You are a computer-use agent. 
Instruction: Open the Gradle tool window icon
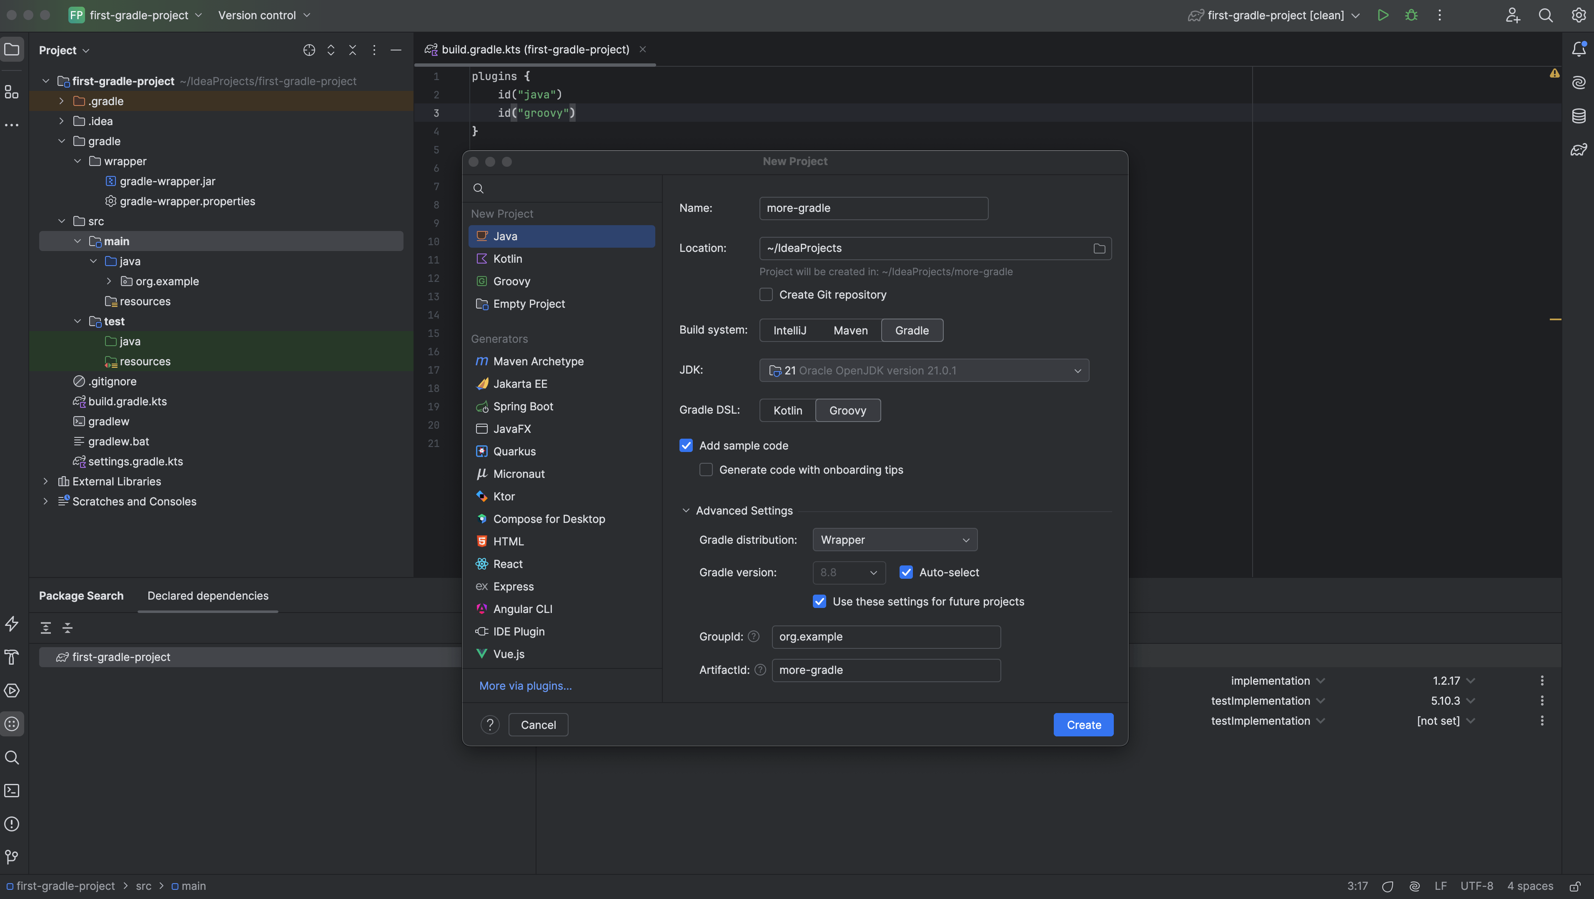(1579, 149)
